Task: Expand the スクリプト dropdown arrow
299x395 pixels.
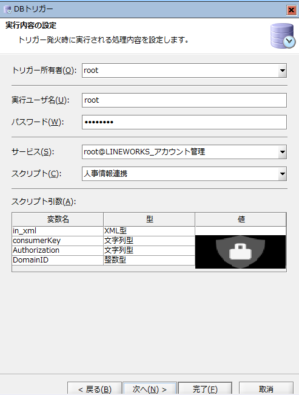Action: pos(283,174)
